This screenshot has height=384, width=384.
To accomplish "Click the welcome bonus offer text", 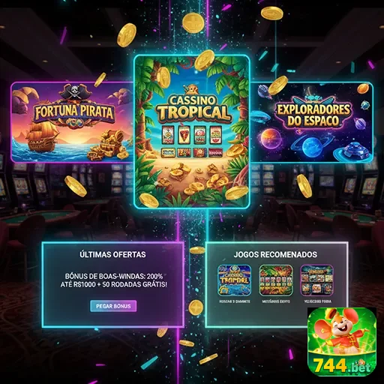I will [x=114, y=280].
